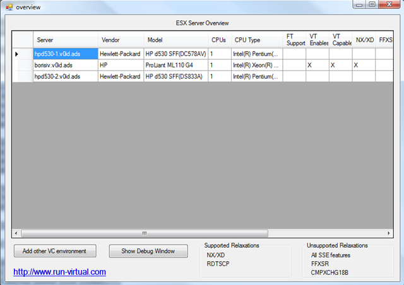Viewport: 404px width, 285px height.
Task: Click the CPUs column header
Action: tap(219, 40)
